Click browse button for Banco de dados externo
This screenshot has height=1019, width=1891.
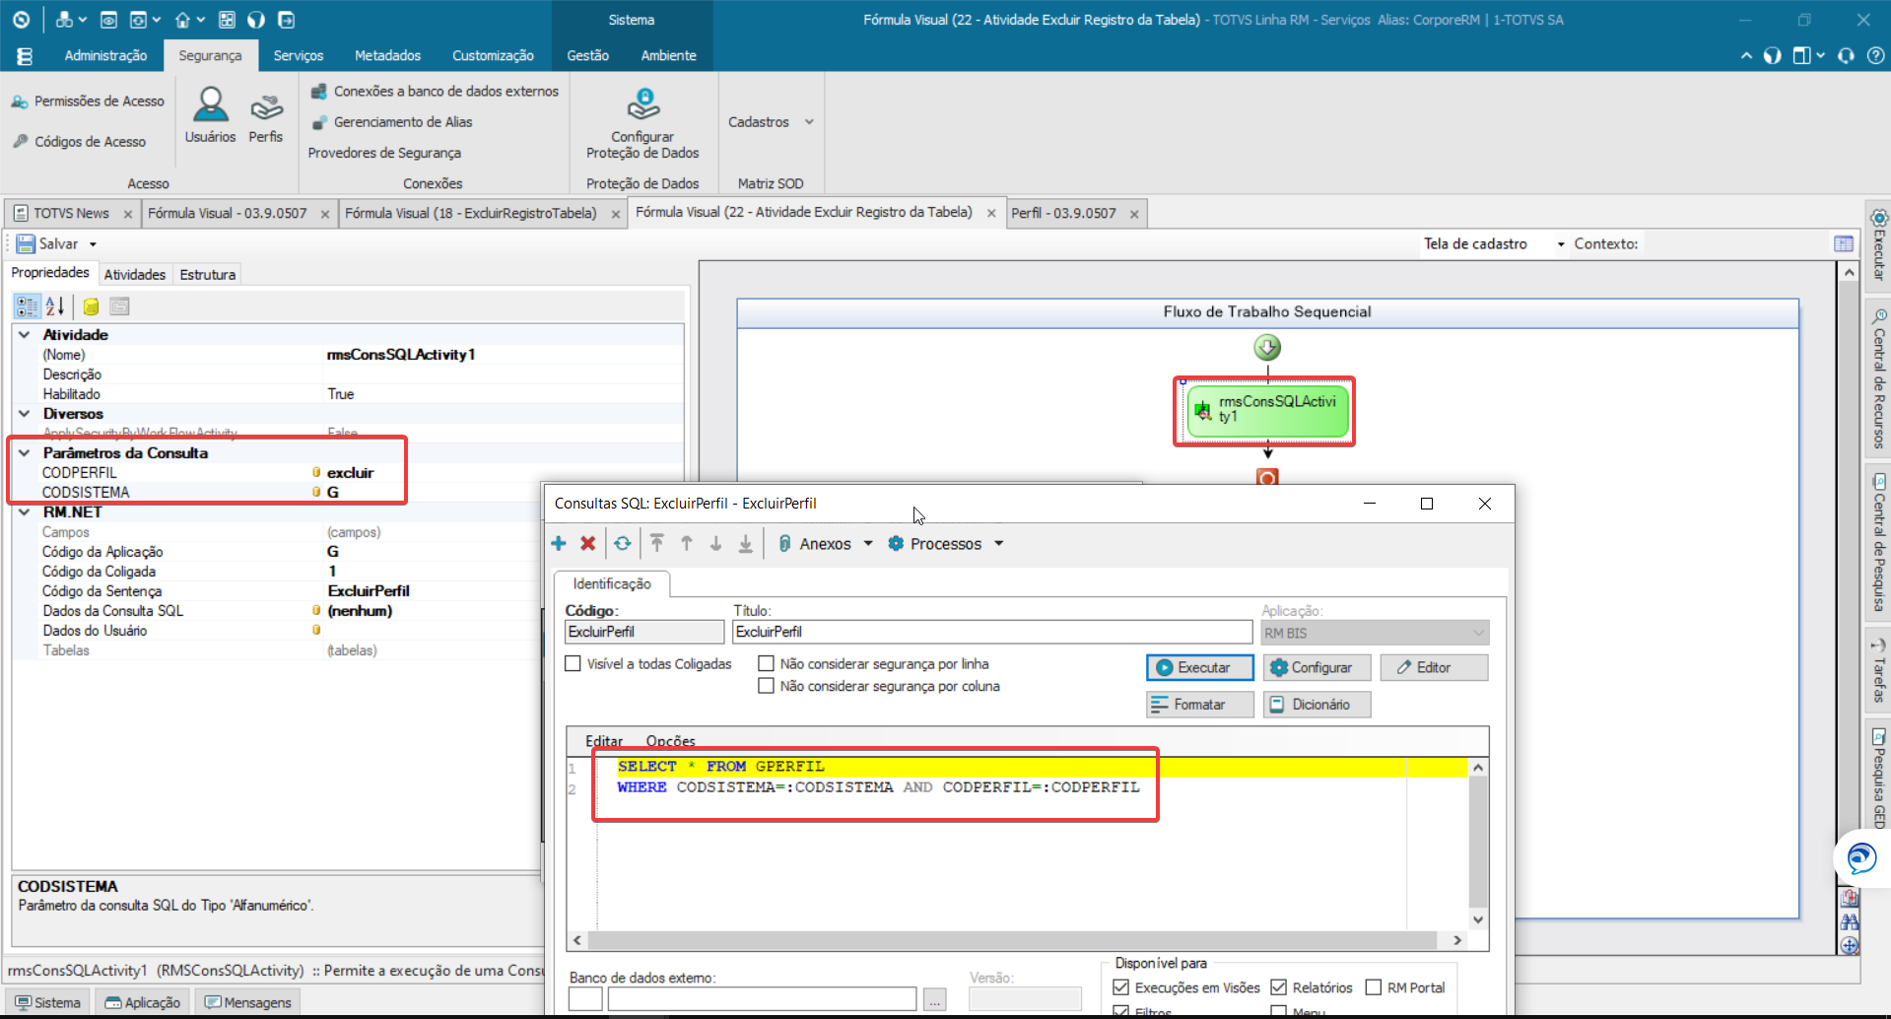click(x=935, y=999)
